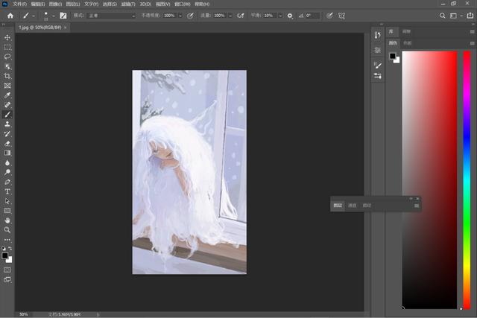
Task: Select the Move tool
Action: pyautogui.click(x=7, y=37)
